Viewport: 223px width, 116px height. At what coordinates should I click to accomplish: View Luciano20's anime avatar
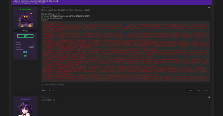pos(25,109)
